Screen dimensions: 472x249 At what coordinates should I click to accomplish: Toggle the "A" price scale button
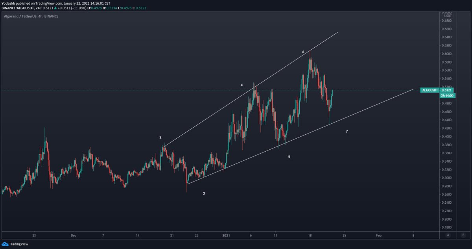point(448,235)
